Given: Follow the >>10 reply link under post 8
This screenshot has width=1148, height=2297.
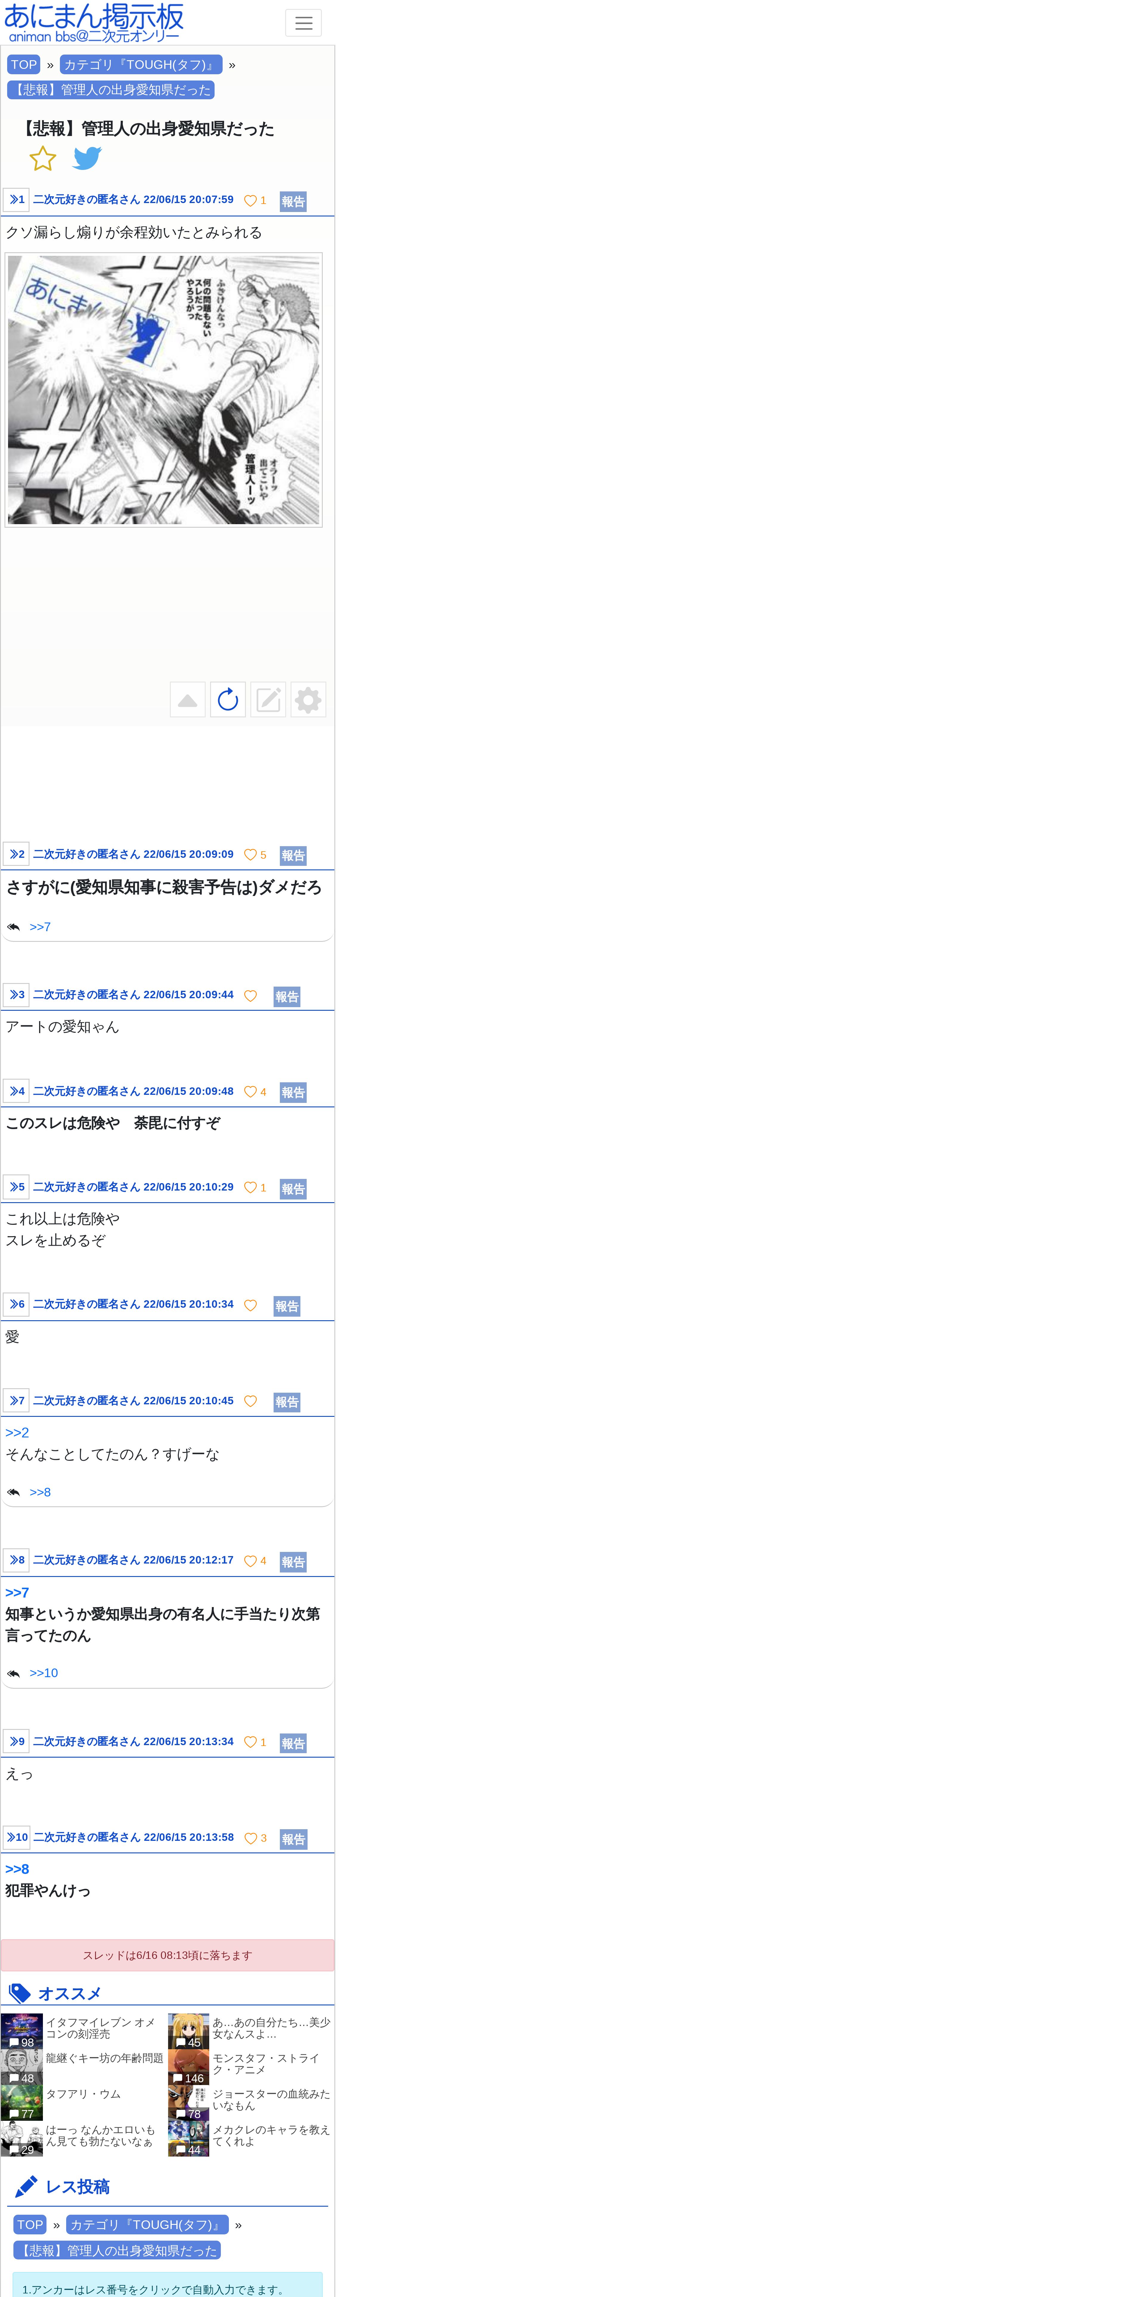Looking at the screenshot, I should pyautogui.click(x=44, y=1674).
